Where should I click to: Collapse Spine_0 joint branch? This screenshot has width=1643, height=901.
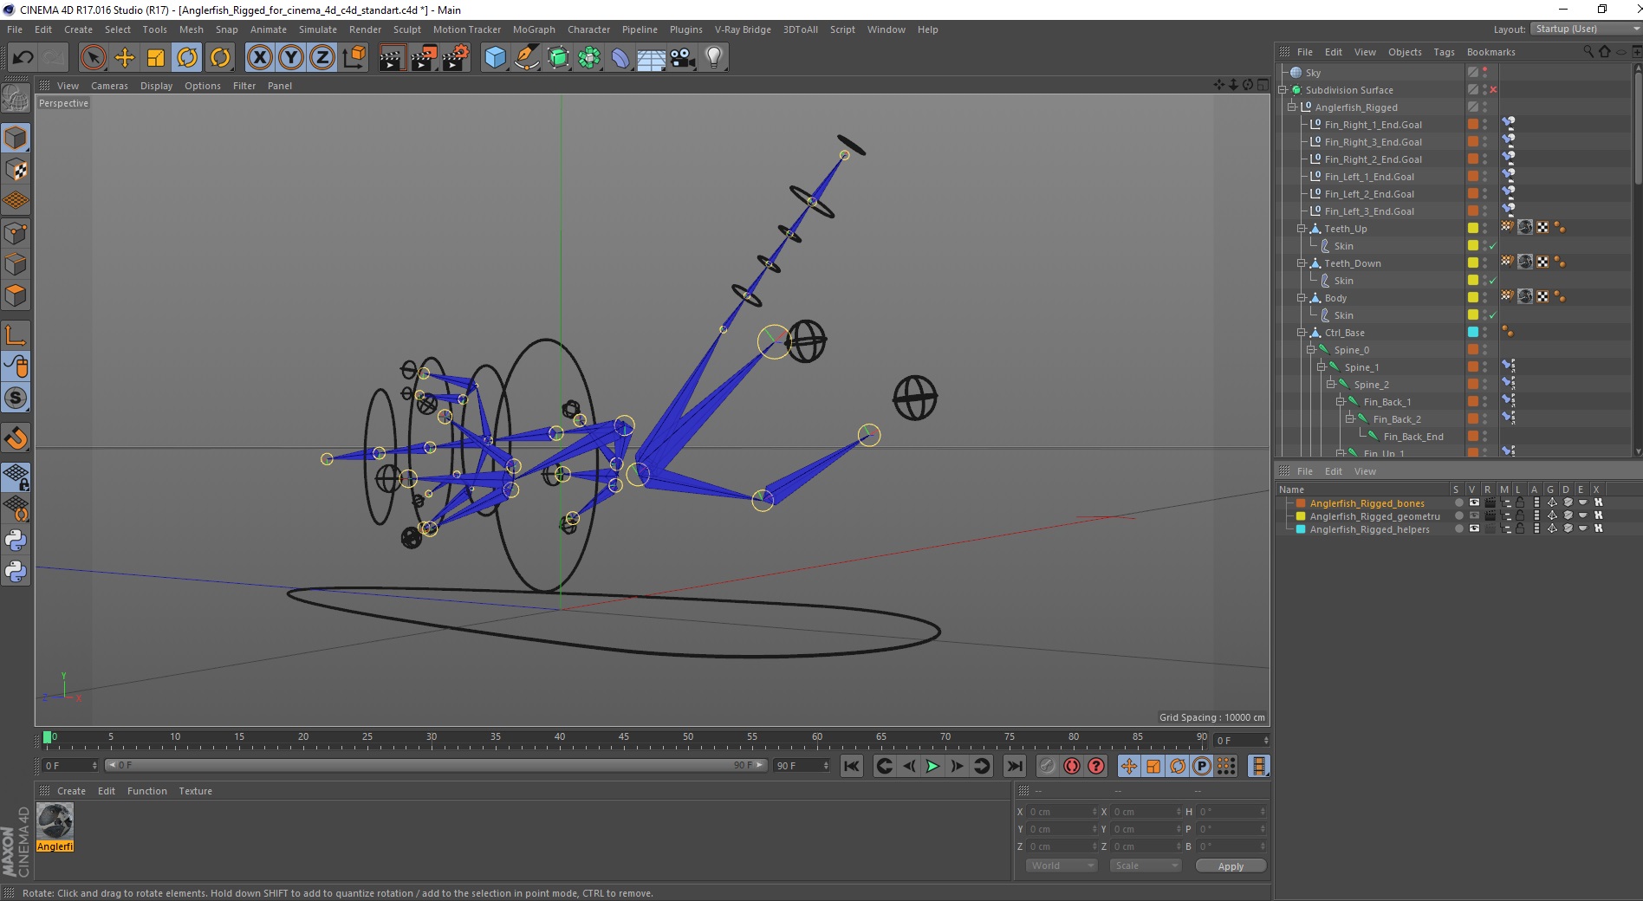coord(1311,350)
